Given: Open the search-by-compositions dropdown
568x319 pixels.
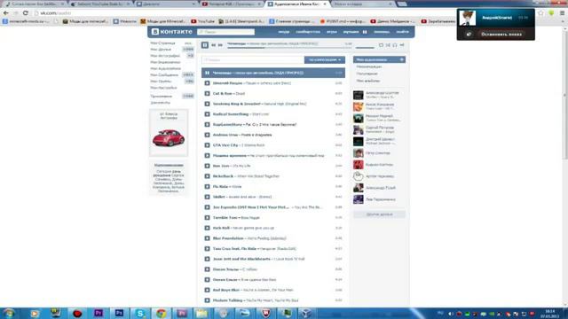Looking at the screenshot, I should [325, 59].
